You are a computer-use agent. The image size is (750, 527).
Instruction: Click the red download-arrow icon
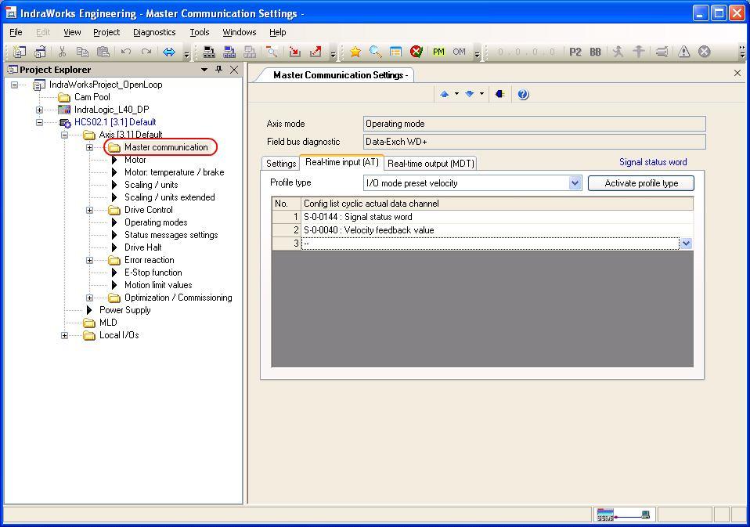[x=294, y=52]
